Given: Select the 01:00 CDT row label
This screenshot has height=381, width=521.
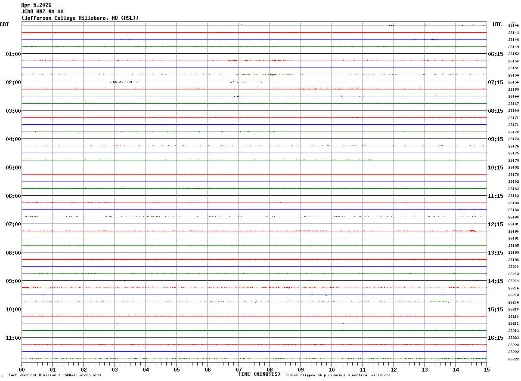Looking at the screenshot, I should click(13, 54).
